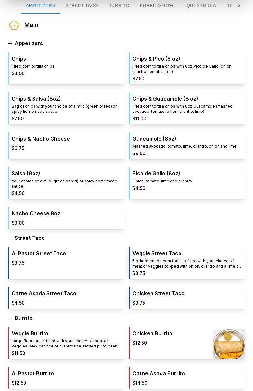Choose the Salsa (8oz) menu item

point(66,183)
